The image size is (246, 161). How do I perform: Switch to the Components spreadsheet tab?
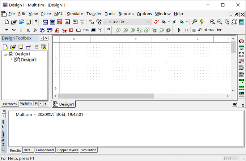point(45,150)
